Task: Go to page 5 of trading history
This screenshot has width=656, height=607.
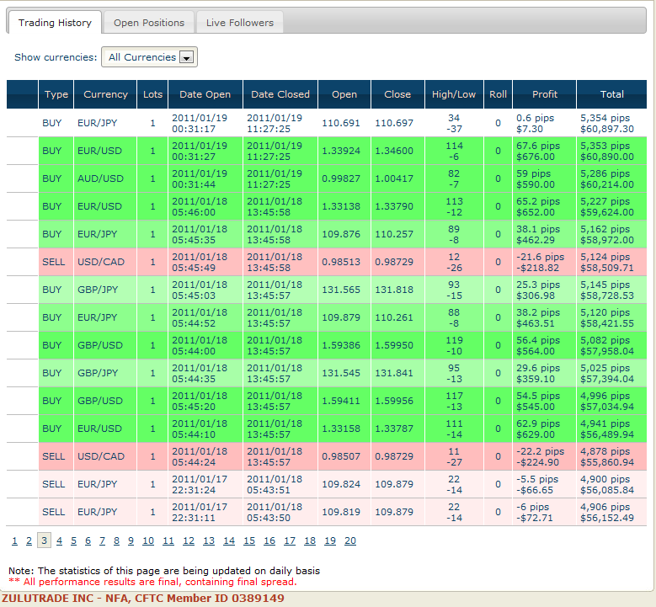Action: 73,540
